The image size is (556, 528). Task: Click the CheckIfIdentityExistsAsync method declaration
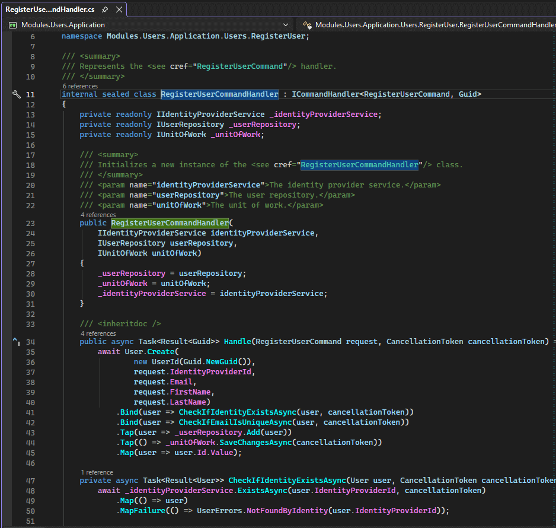(287, 480)
